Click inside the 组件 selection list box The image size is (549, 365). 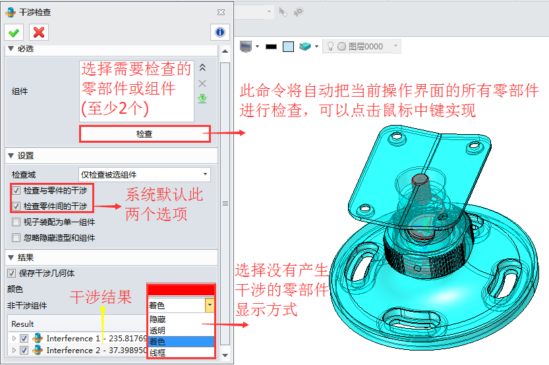pyautogui.click(x=136, y=91)
